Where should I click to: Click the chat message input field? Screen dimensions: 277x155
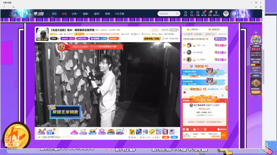(206, 135)
